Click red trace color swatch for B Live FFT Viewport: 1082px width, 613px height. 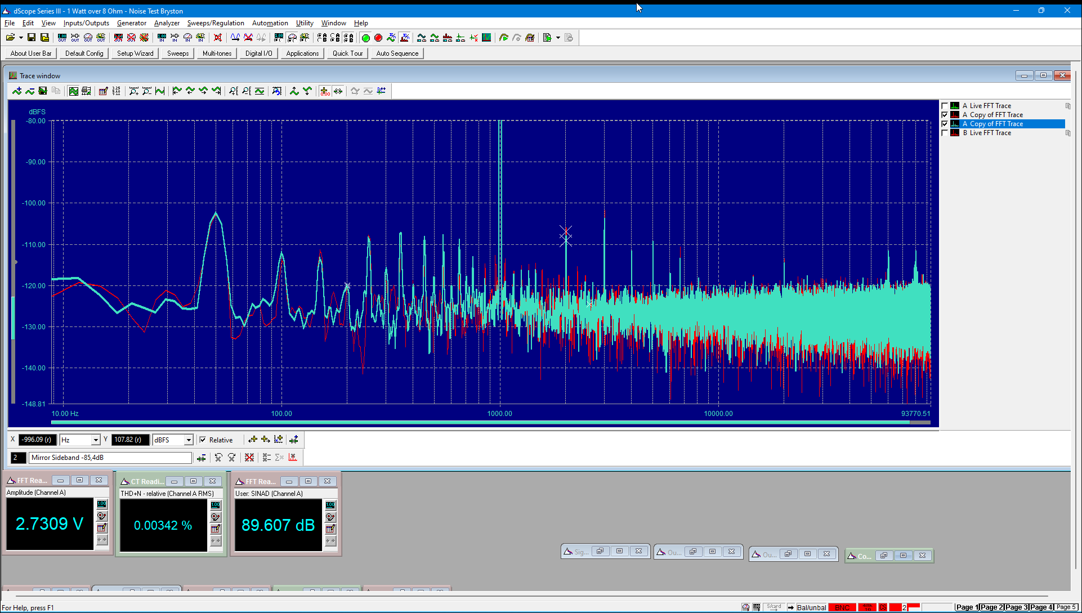click(955, 133)
